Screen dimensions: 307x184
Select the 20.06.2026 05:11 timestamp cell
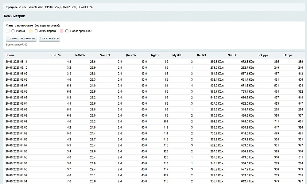(x=16, y=62)
